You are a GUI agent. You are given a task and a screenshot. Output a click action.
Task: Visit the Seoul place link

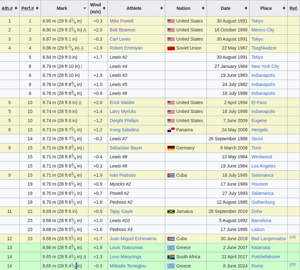click(x=257, y=139)
